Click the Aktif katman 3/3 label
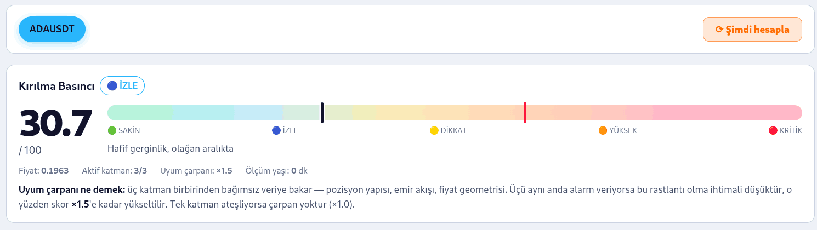Screen dimensions: 817x230 click(115, 171)
